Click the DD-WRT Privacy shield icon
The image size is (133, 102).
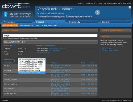click(x=6, y=15)
